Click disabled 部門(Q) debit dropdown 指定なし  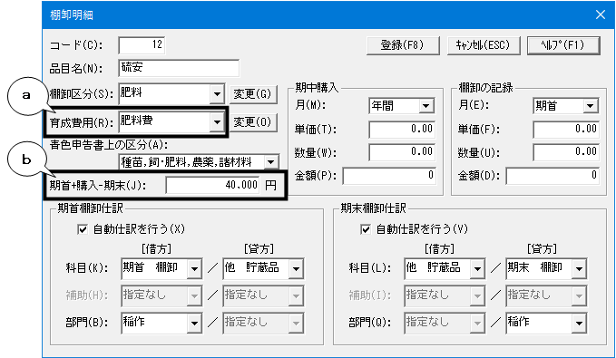(x=445, y=323)
